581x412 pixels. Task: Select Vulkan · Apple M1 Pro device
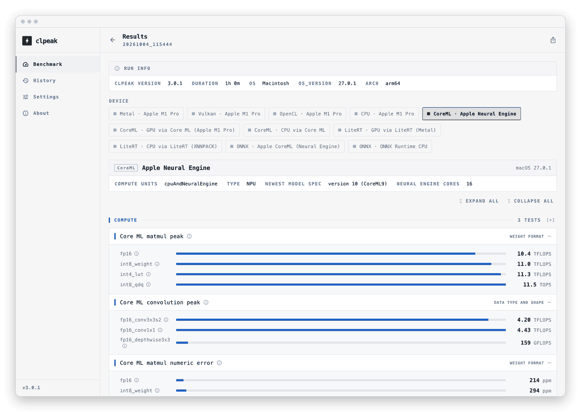tap(226, 114)
